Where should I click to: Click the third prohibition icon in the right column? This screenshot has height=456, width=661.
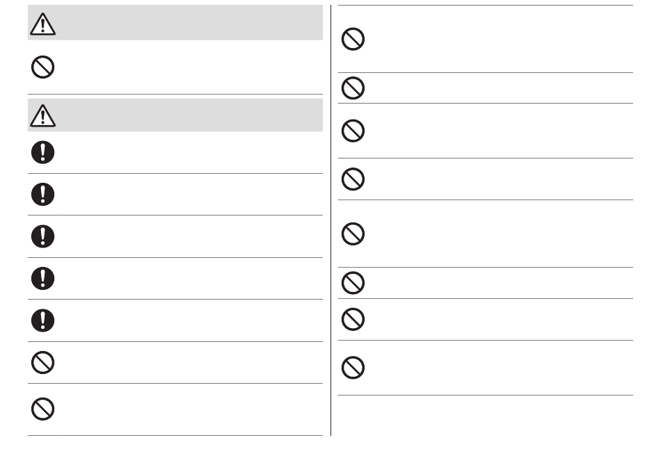point(353,131)
